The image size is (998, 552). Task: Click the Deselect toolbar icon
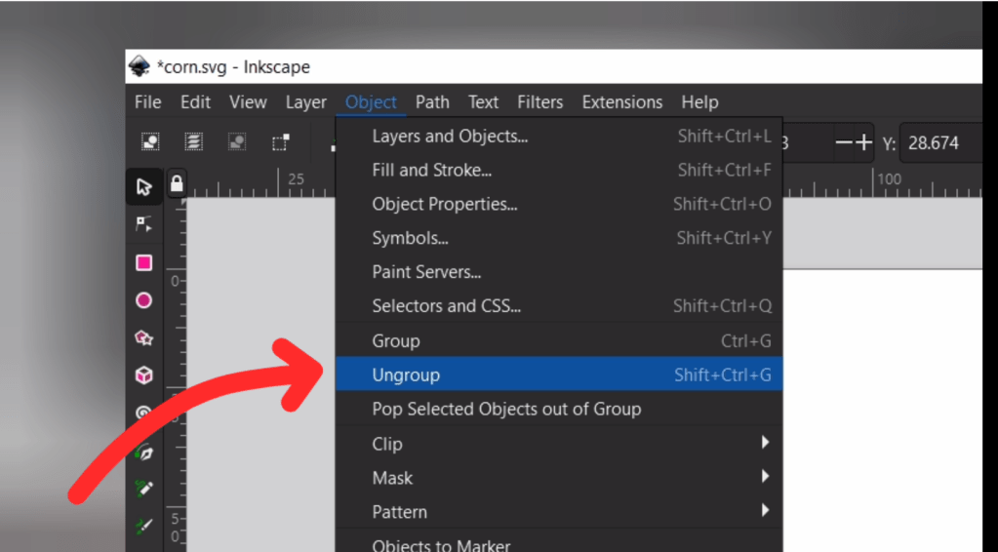pos(237,141)
